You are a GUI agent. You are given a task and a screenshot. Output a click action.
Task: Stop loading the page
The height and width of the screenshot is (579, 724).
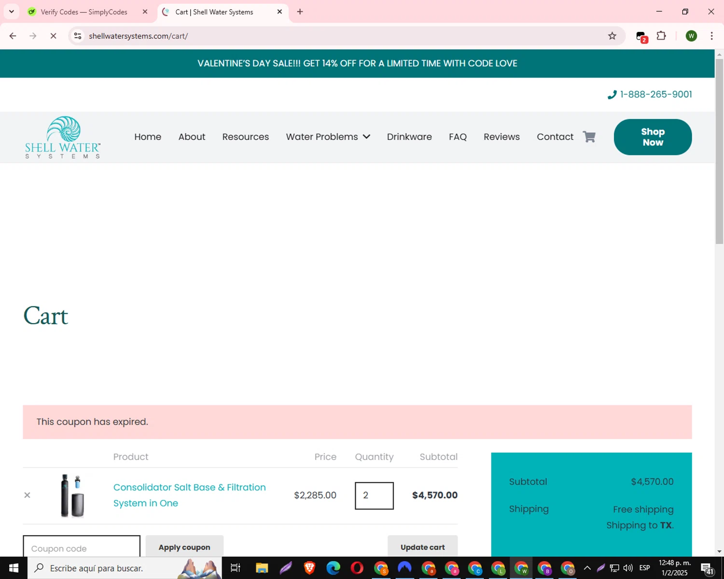pyautogui.click(x=53, y=36)
